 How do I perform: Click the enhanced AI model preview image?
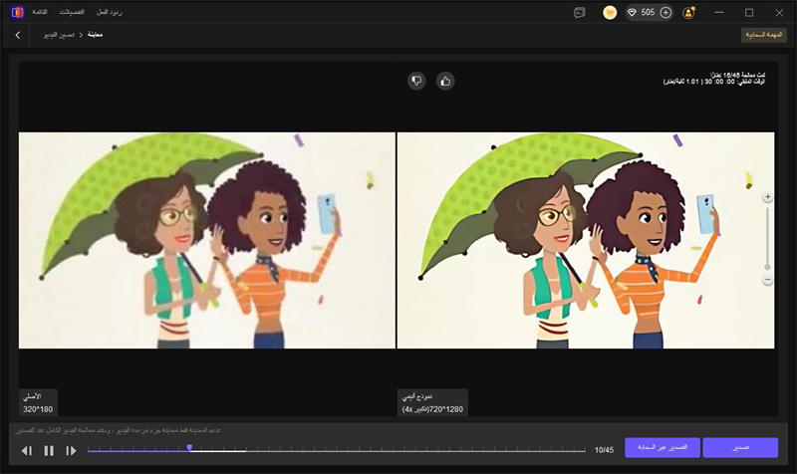(x=586, y=241)
